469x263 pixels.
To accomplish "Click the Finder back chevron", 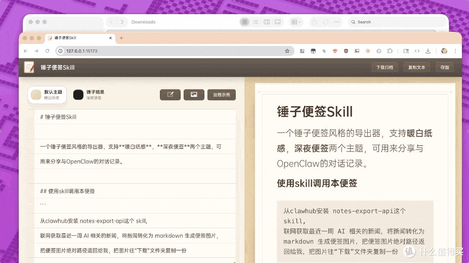I will 111,22.
